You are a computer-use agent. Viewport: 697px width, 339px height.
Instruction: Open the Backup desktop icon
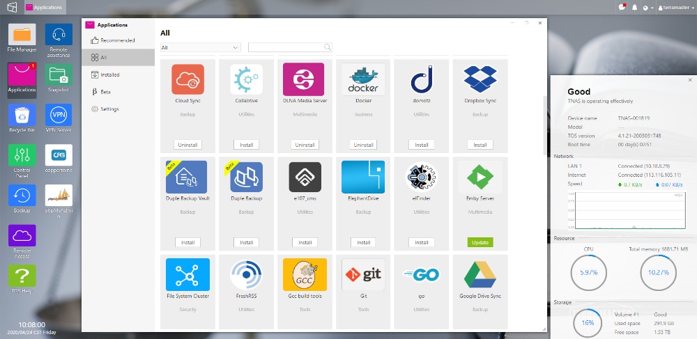(x=22, y=195)
